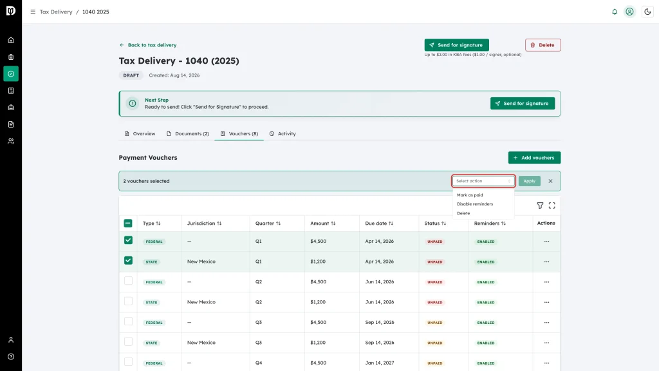The height and width of the screenshot is (371, 659).
Task: Switch to the Activity tab
Action: click(283, 134)
